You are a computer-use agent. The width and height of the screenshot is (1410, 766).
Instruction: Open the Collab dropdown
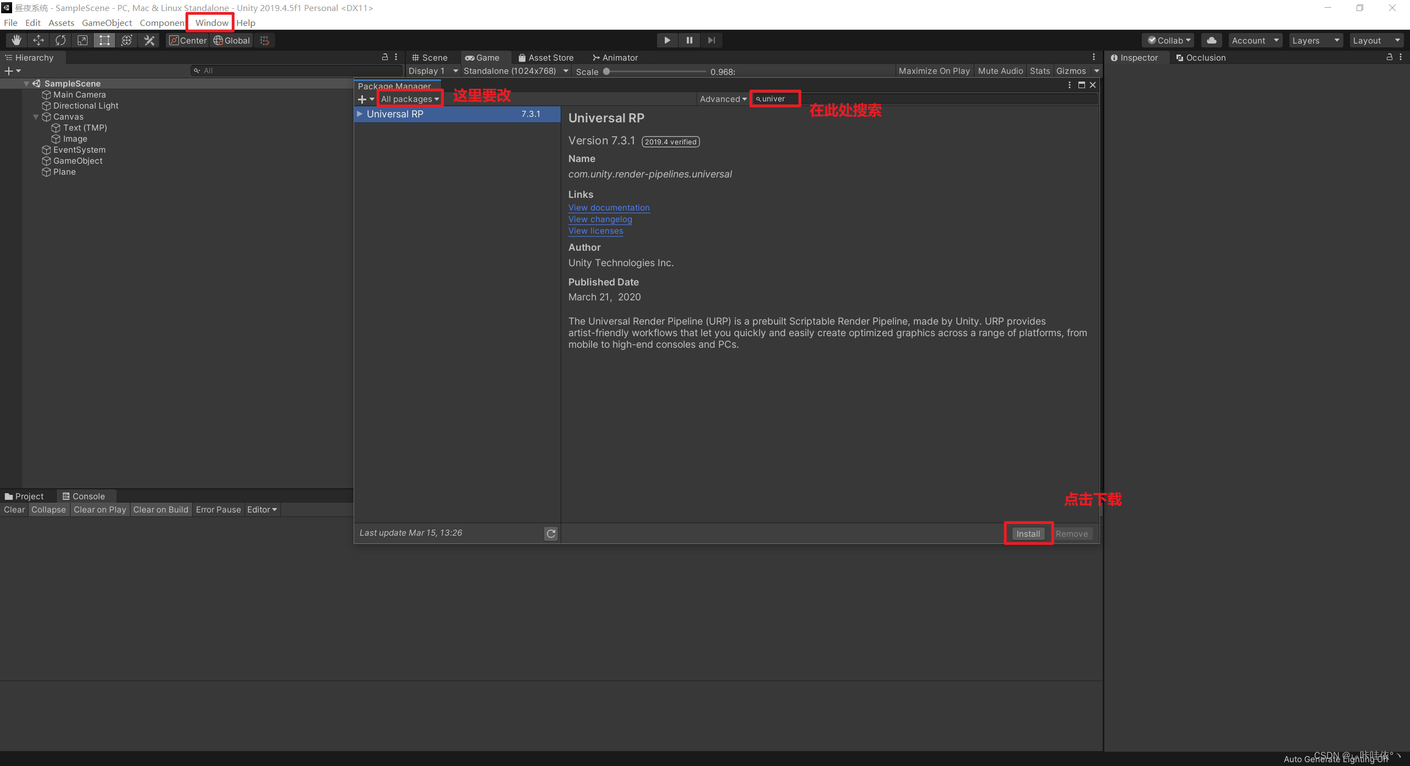tap(1169, 40)
